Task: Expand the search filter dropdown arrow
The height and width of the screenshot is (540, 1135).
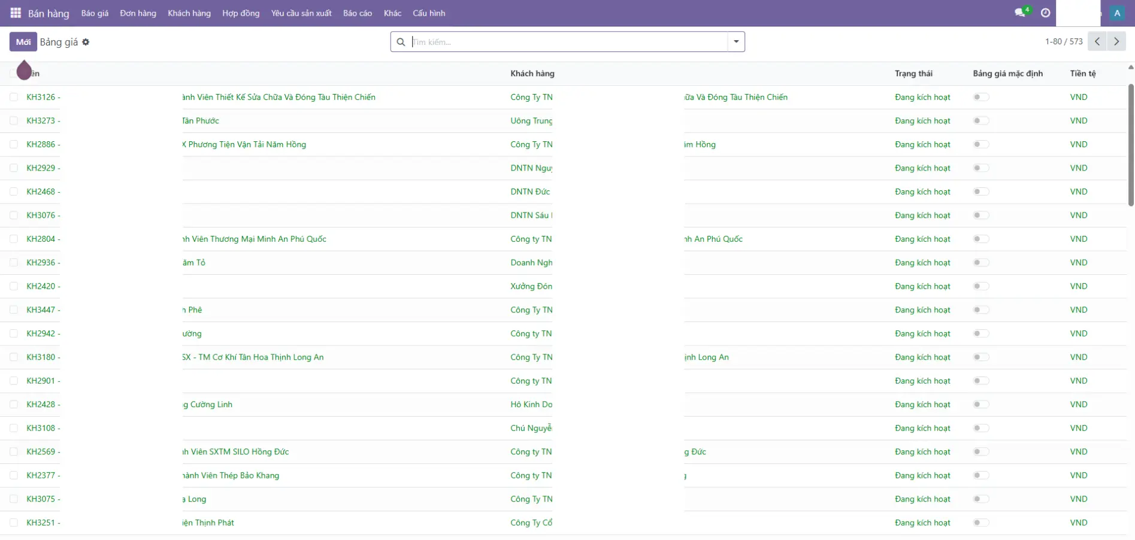Action: click(736, 42)
